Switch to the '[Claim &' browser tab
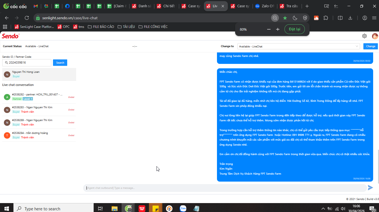 (117, 6)
